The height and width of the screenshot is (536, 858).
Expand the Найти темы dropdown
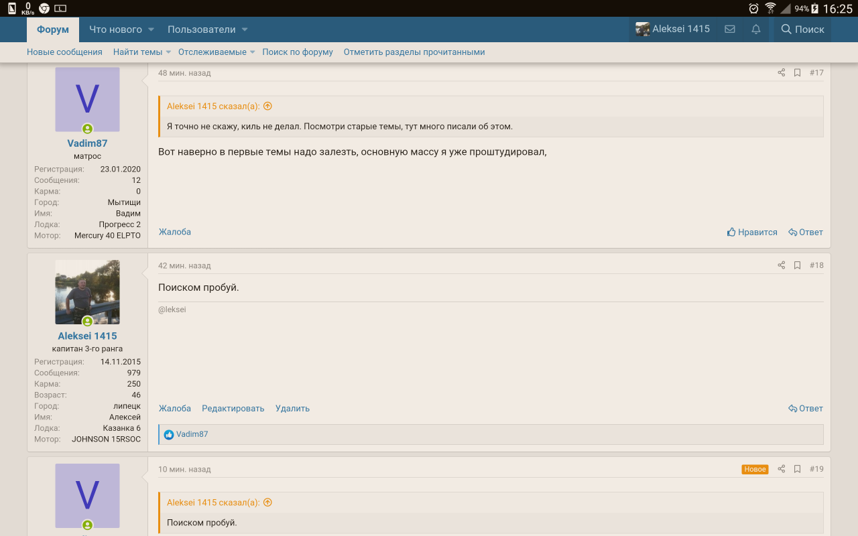click(x=168, y=52)
